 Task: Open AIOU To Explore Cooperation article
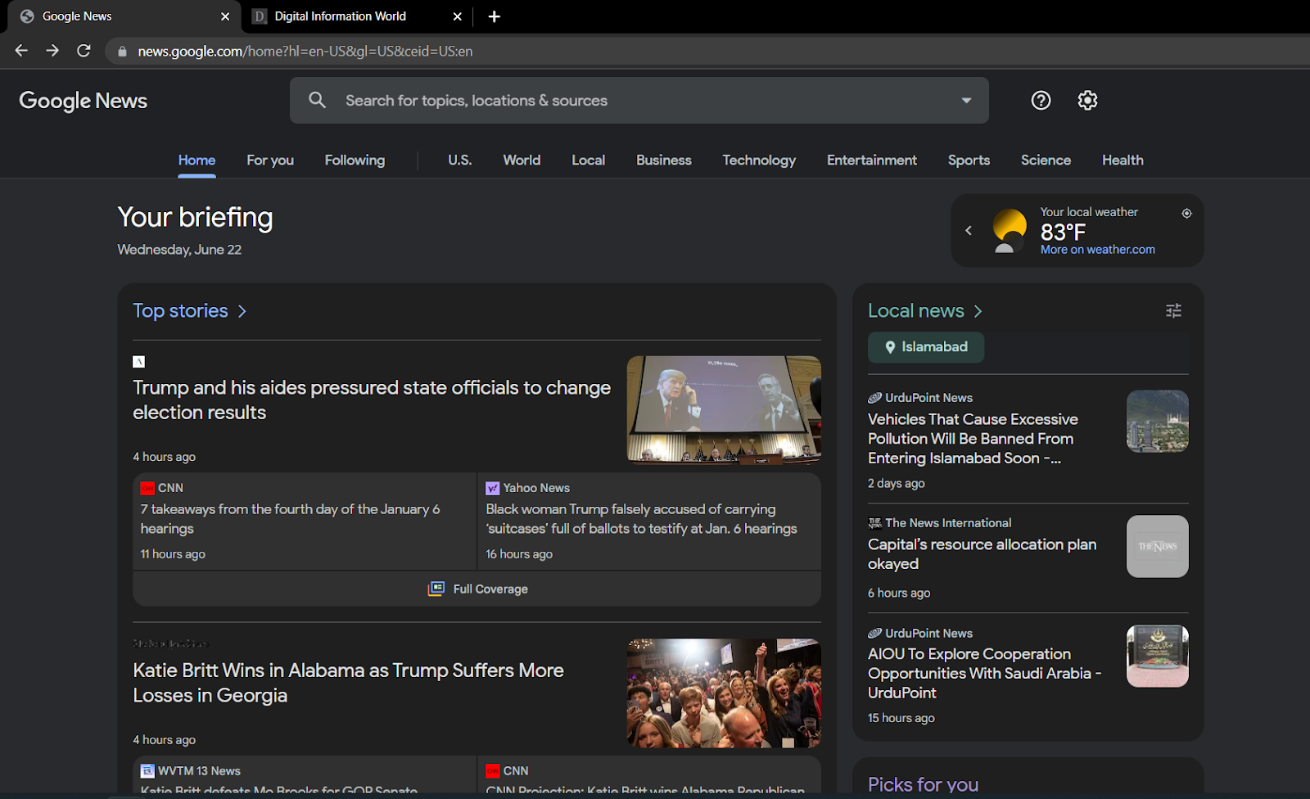tap(984, 673)
